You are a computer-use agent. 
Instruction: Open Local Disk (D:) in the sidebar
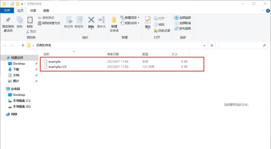click(x=22, y=106)
